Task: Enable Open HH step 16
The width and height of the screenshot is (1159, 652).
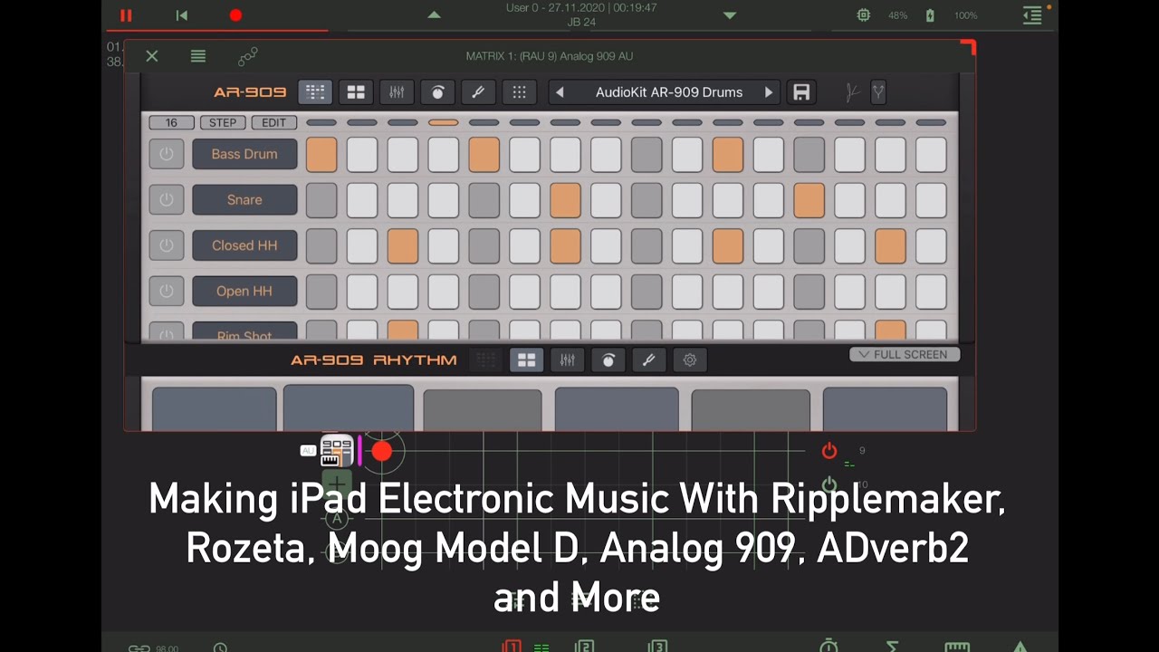Action: pos(932,292)
